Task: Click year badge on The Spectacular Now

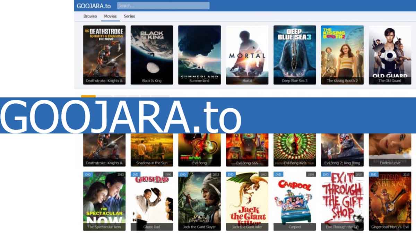Action: pyautogui.click(x=121, y=174)
